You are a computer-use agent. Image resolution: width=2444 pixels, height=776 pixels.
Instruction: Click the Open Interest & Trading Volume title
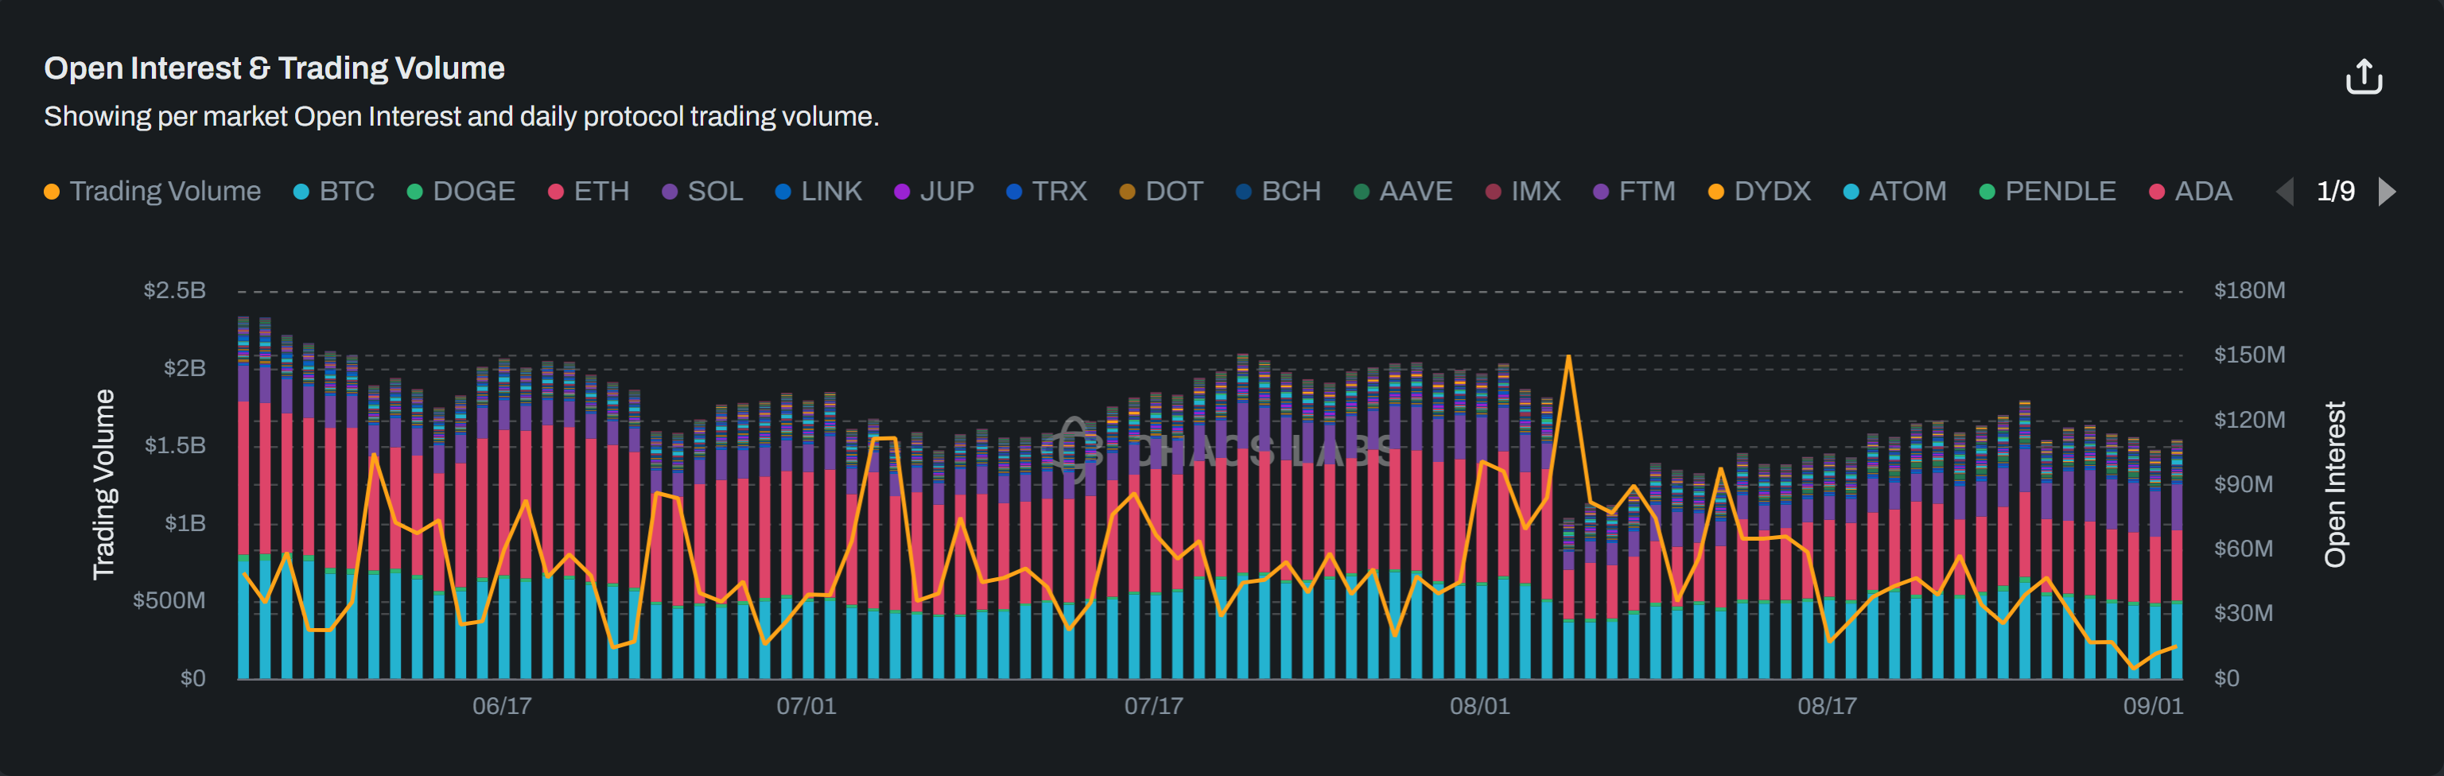coord(274,68)
